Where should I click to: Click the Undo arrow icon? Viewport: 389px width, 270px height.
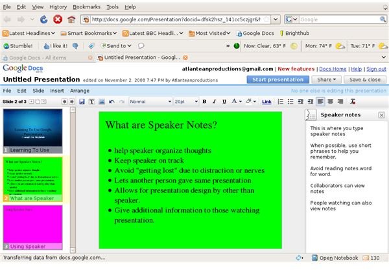pos(112,102)
